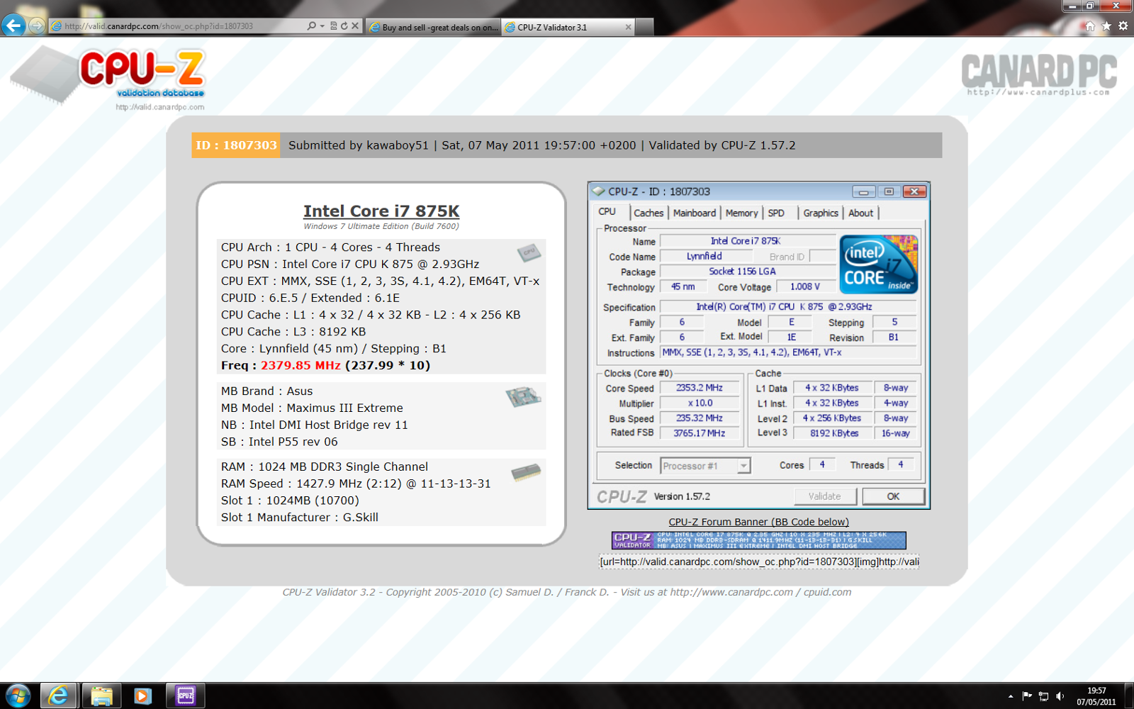Show hidden tray icons arrow
1134x709 pixels.
point(1011,696)
